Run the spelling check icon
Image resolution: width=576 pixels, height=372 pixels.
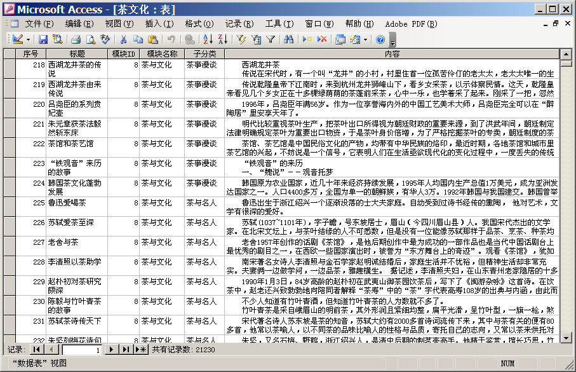105,39
